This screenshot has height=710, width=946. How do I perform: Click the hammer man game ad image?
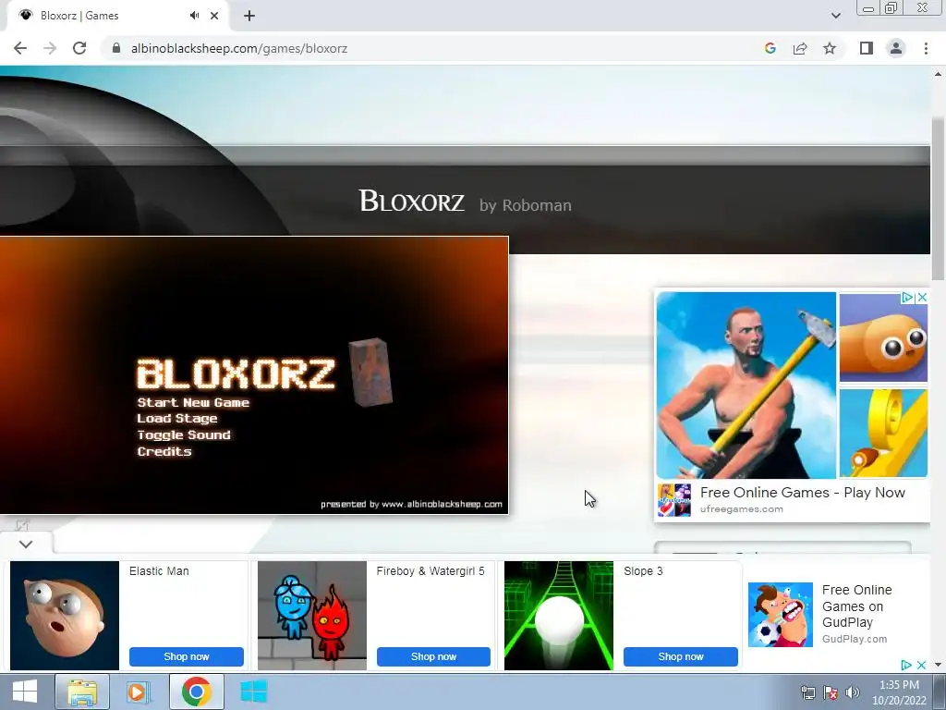(x=746, y=386)
